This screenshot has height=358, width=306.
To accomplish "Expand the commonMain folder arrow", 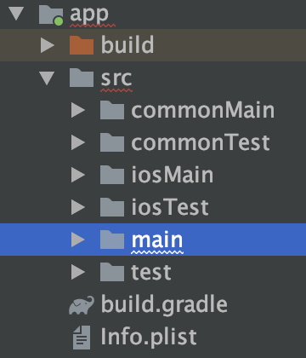I will 78,110.
